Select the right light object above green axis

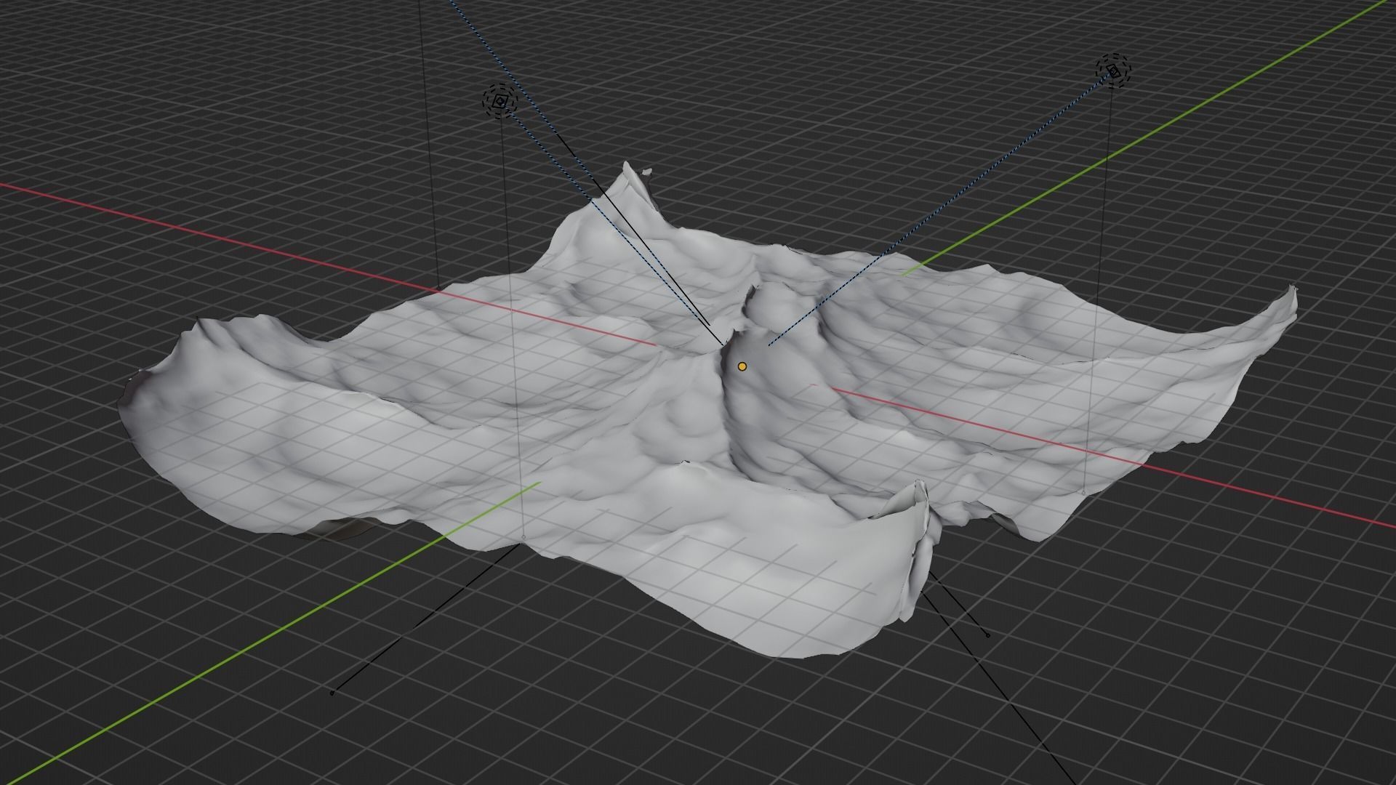click(1114, 71)
